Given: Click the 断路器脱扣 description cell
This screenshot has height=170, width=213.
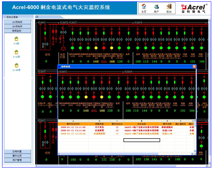Looking at the screenshot, I should coord(167,127).
